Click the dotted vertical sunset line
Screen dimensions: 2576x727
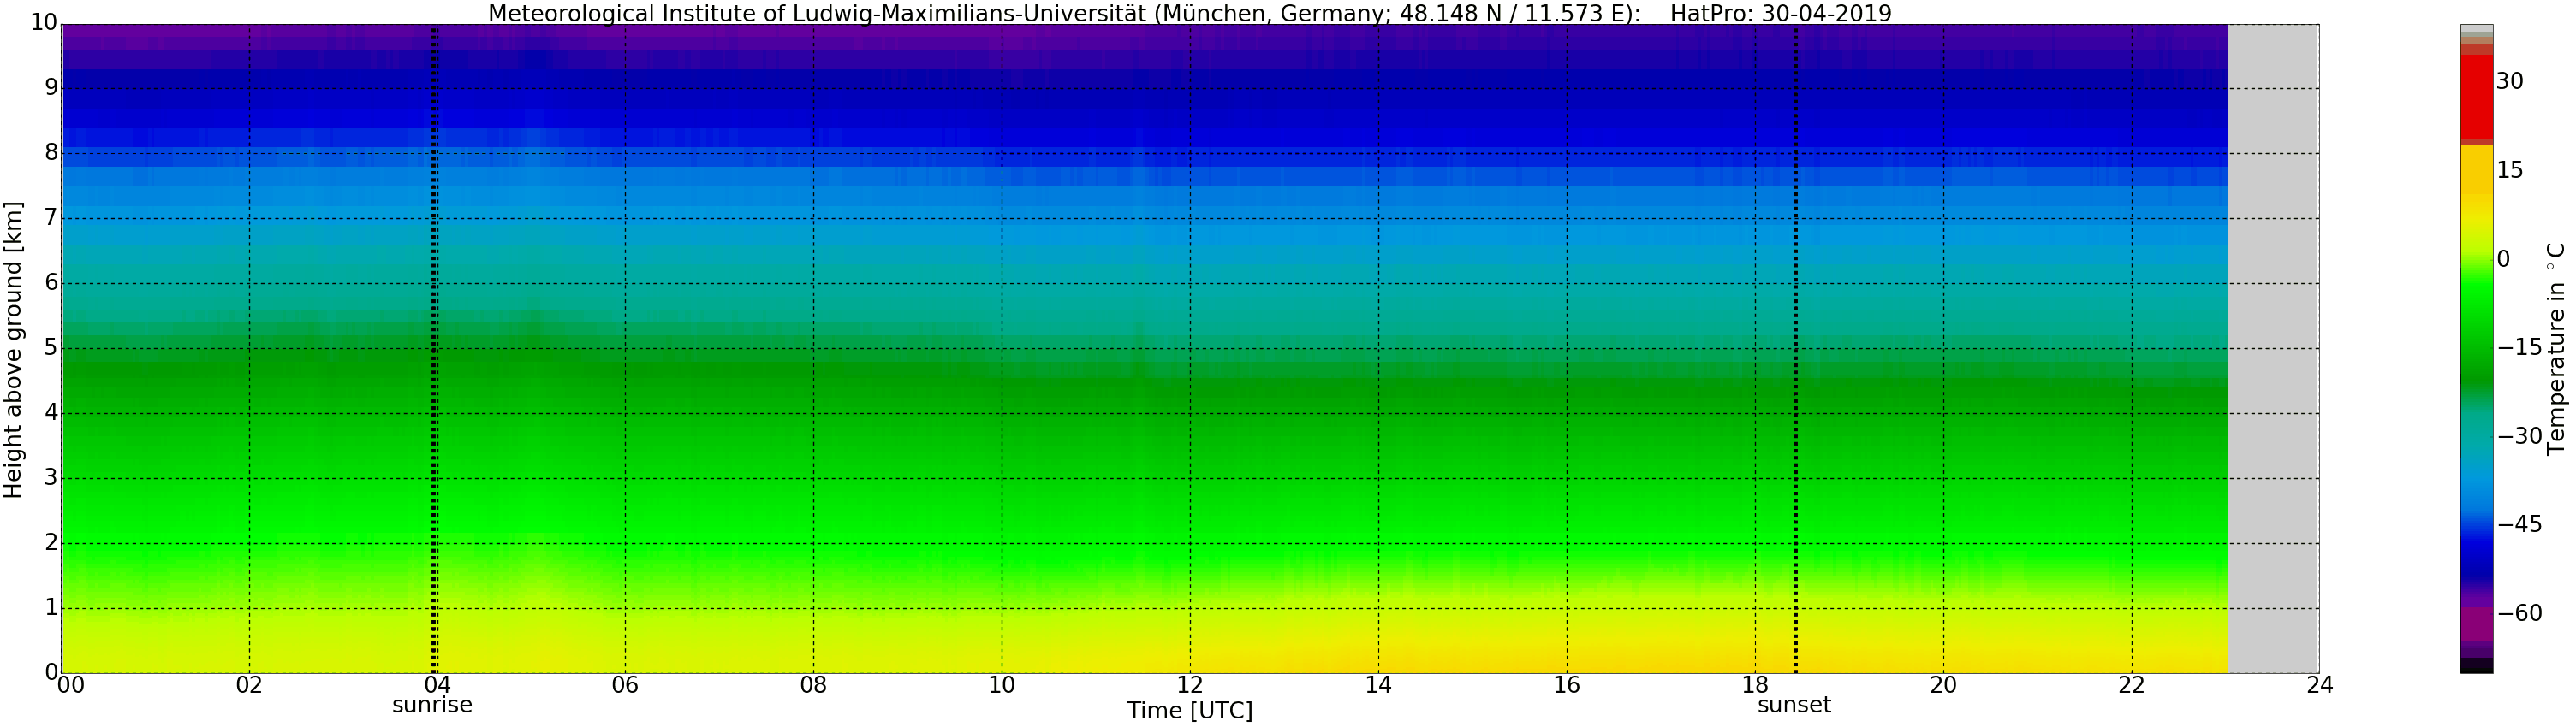pyautogui.click(x=1795, y=350)
